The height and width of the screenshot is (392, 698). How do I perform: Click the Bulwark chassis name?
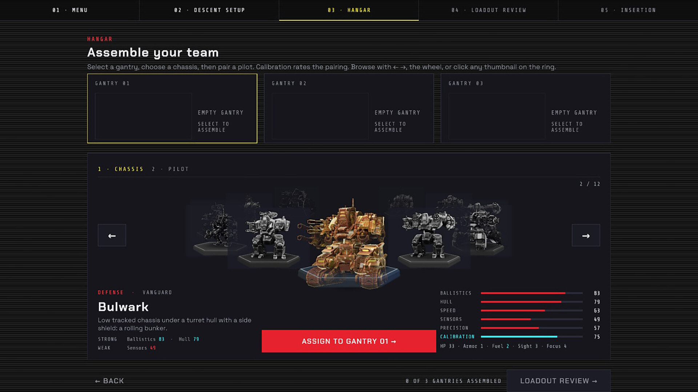(x=123, y=307)
